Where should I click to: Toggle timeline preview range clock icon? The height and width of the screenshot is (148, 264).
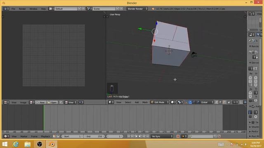[54, 136]
